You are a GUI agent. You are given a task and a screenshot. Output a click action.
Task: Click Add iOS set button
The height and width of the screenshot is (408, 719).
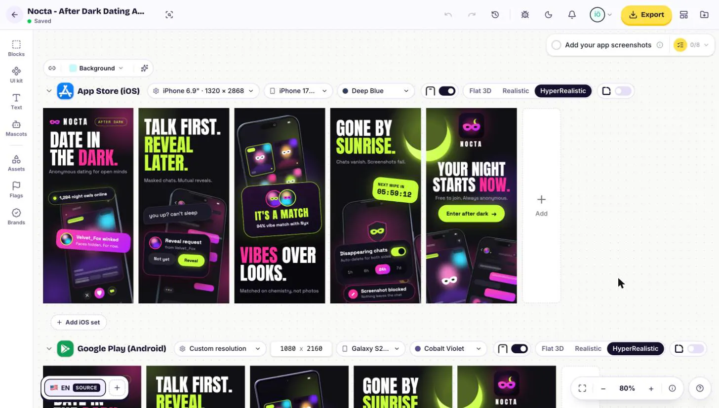[x=79, y=322]
